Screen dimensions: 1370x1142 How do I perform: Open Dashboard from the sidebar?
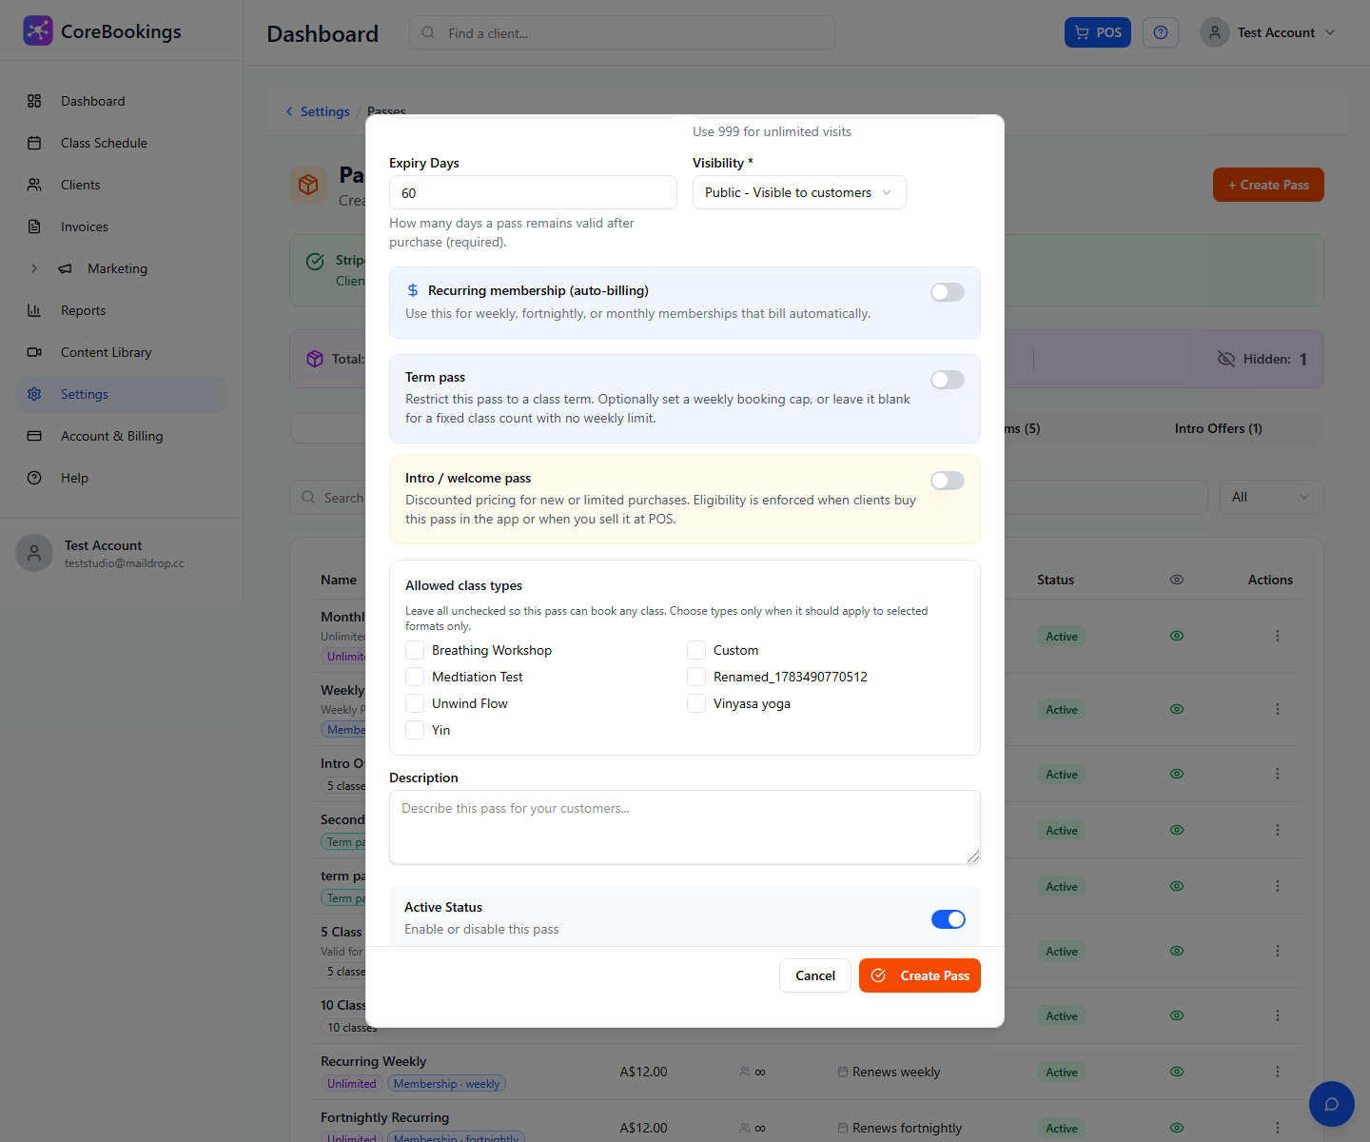click(121, 101)
